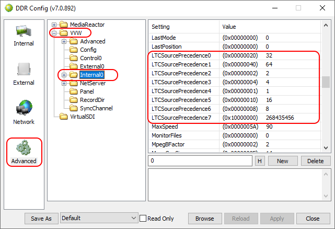The width and height of the screenshot is (335, 229).
Task: Select the SyncChannel folder icon
Action: (74, 108)
